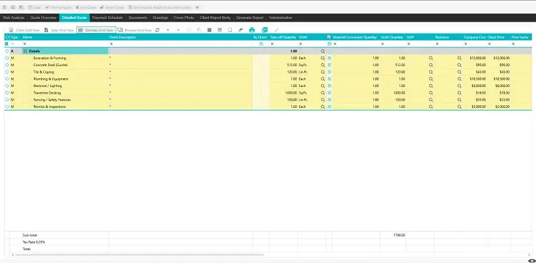The height and width of the screenshot is (263, 536).
Task: Click the Fencing / Safety Features name cell
Action: pos(66,100)
